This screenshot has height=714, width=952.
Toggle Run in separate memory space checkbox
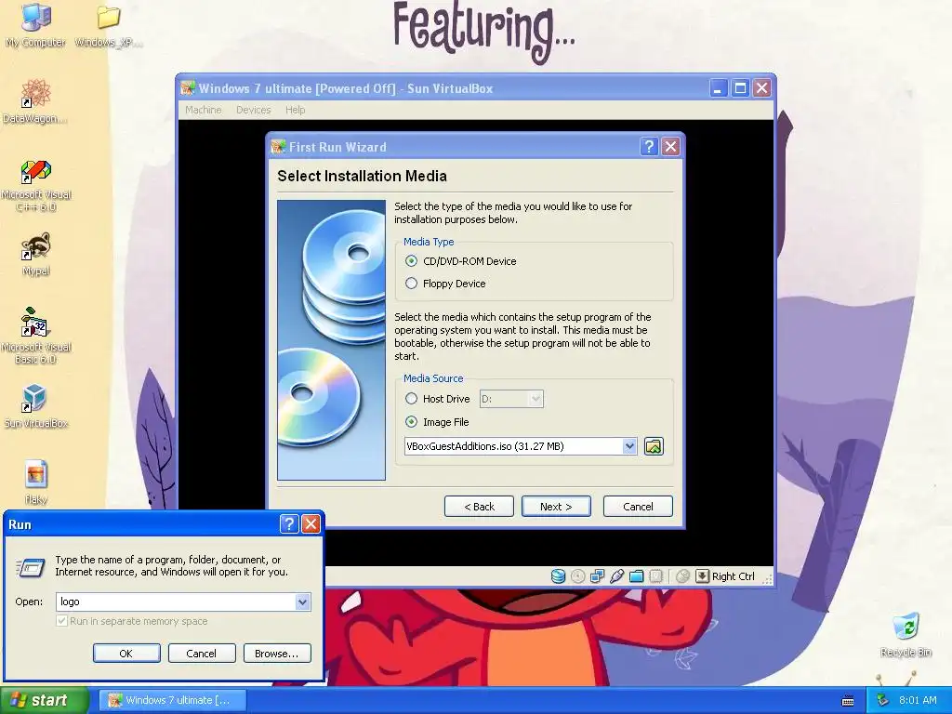point(61,621)
